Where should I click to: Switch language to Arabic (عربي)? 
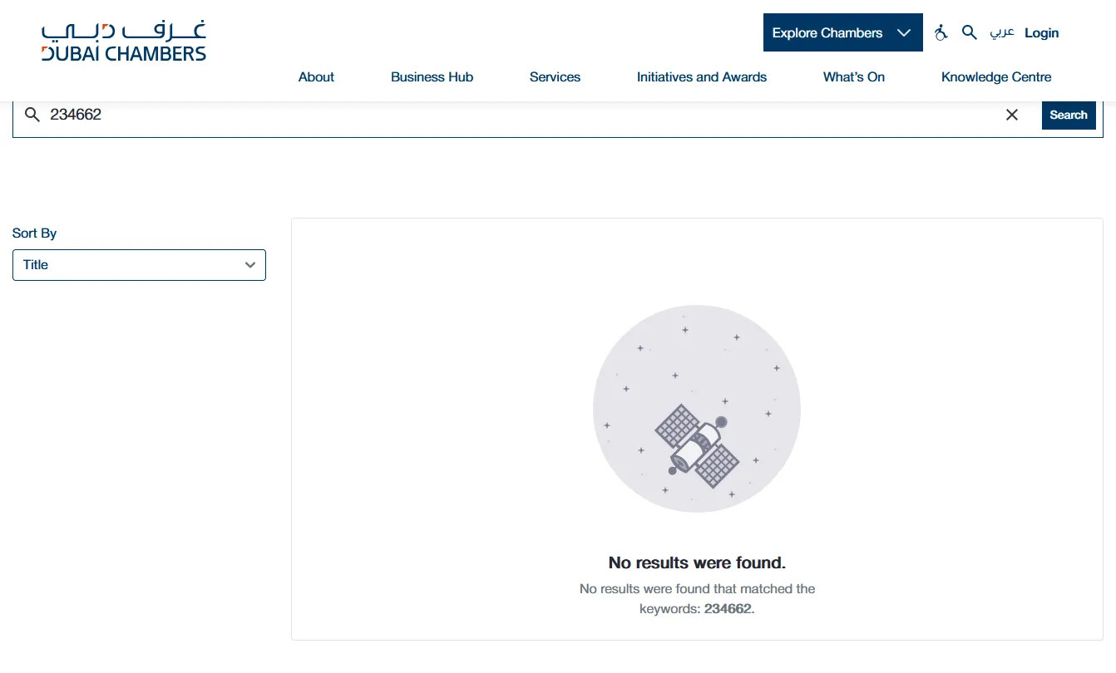pos(1002,32)
